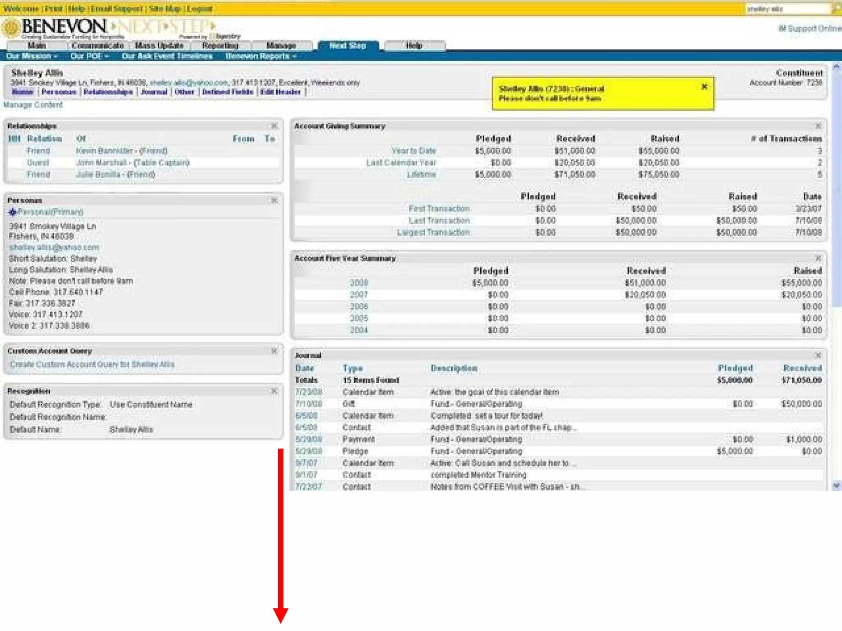The image size is (842, 631).
Task: Close the Account Giving Summary panel
Action: 818,126
